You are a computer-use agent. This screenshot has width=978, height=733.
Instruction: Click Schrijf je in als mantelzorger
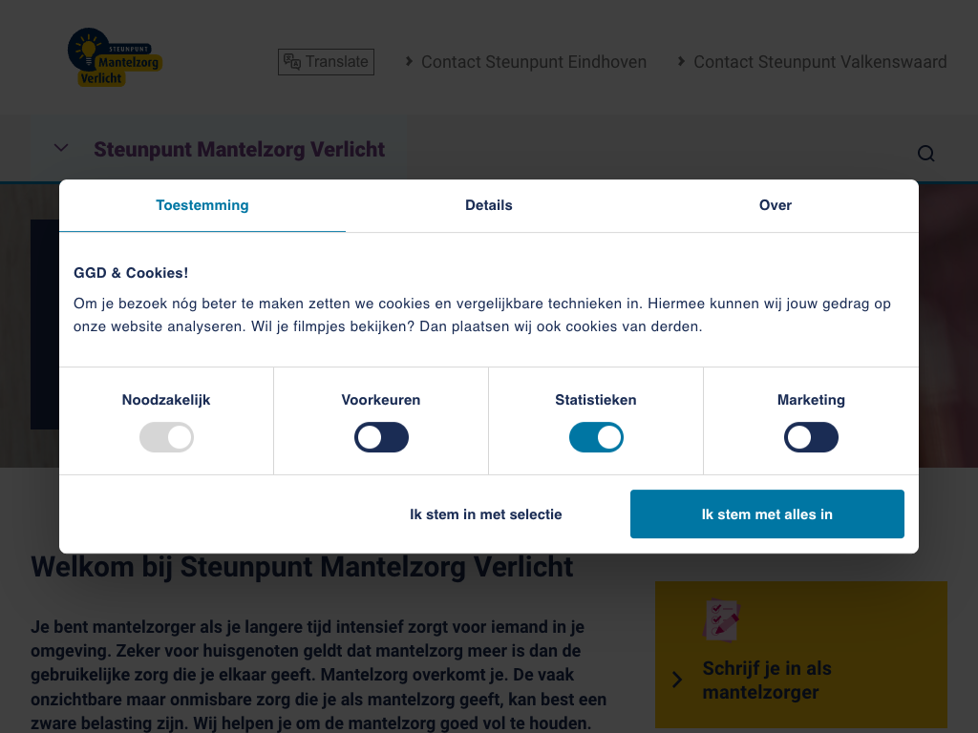(x=767, y=680)
